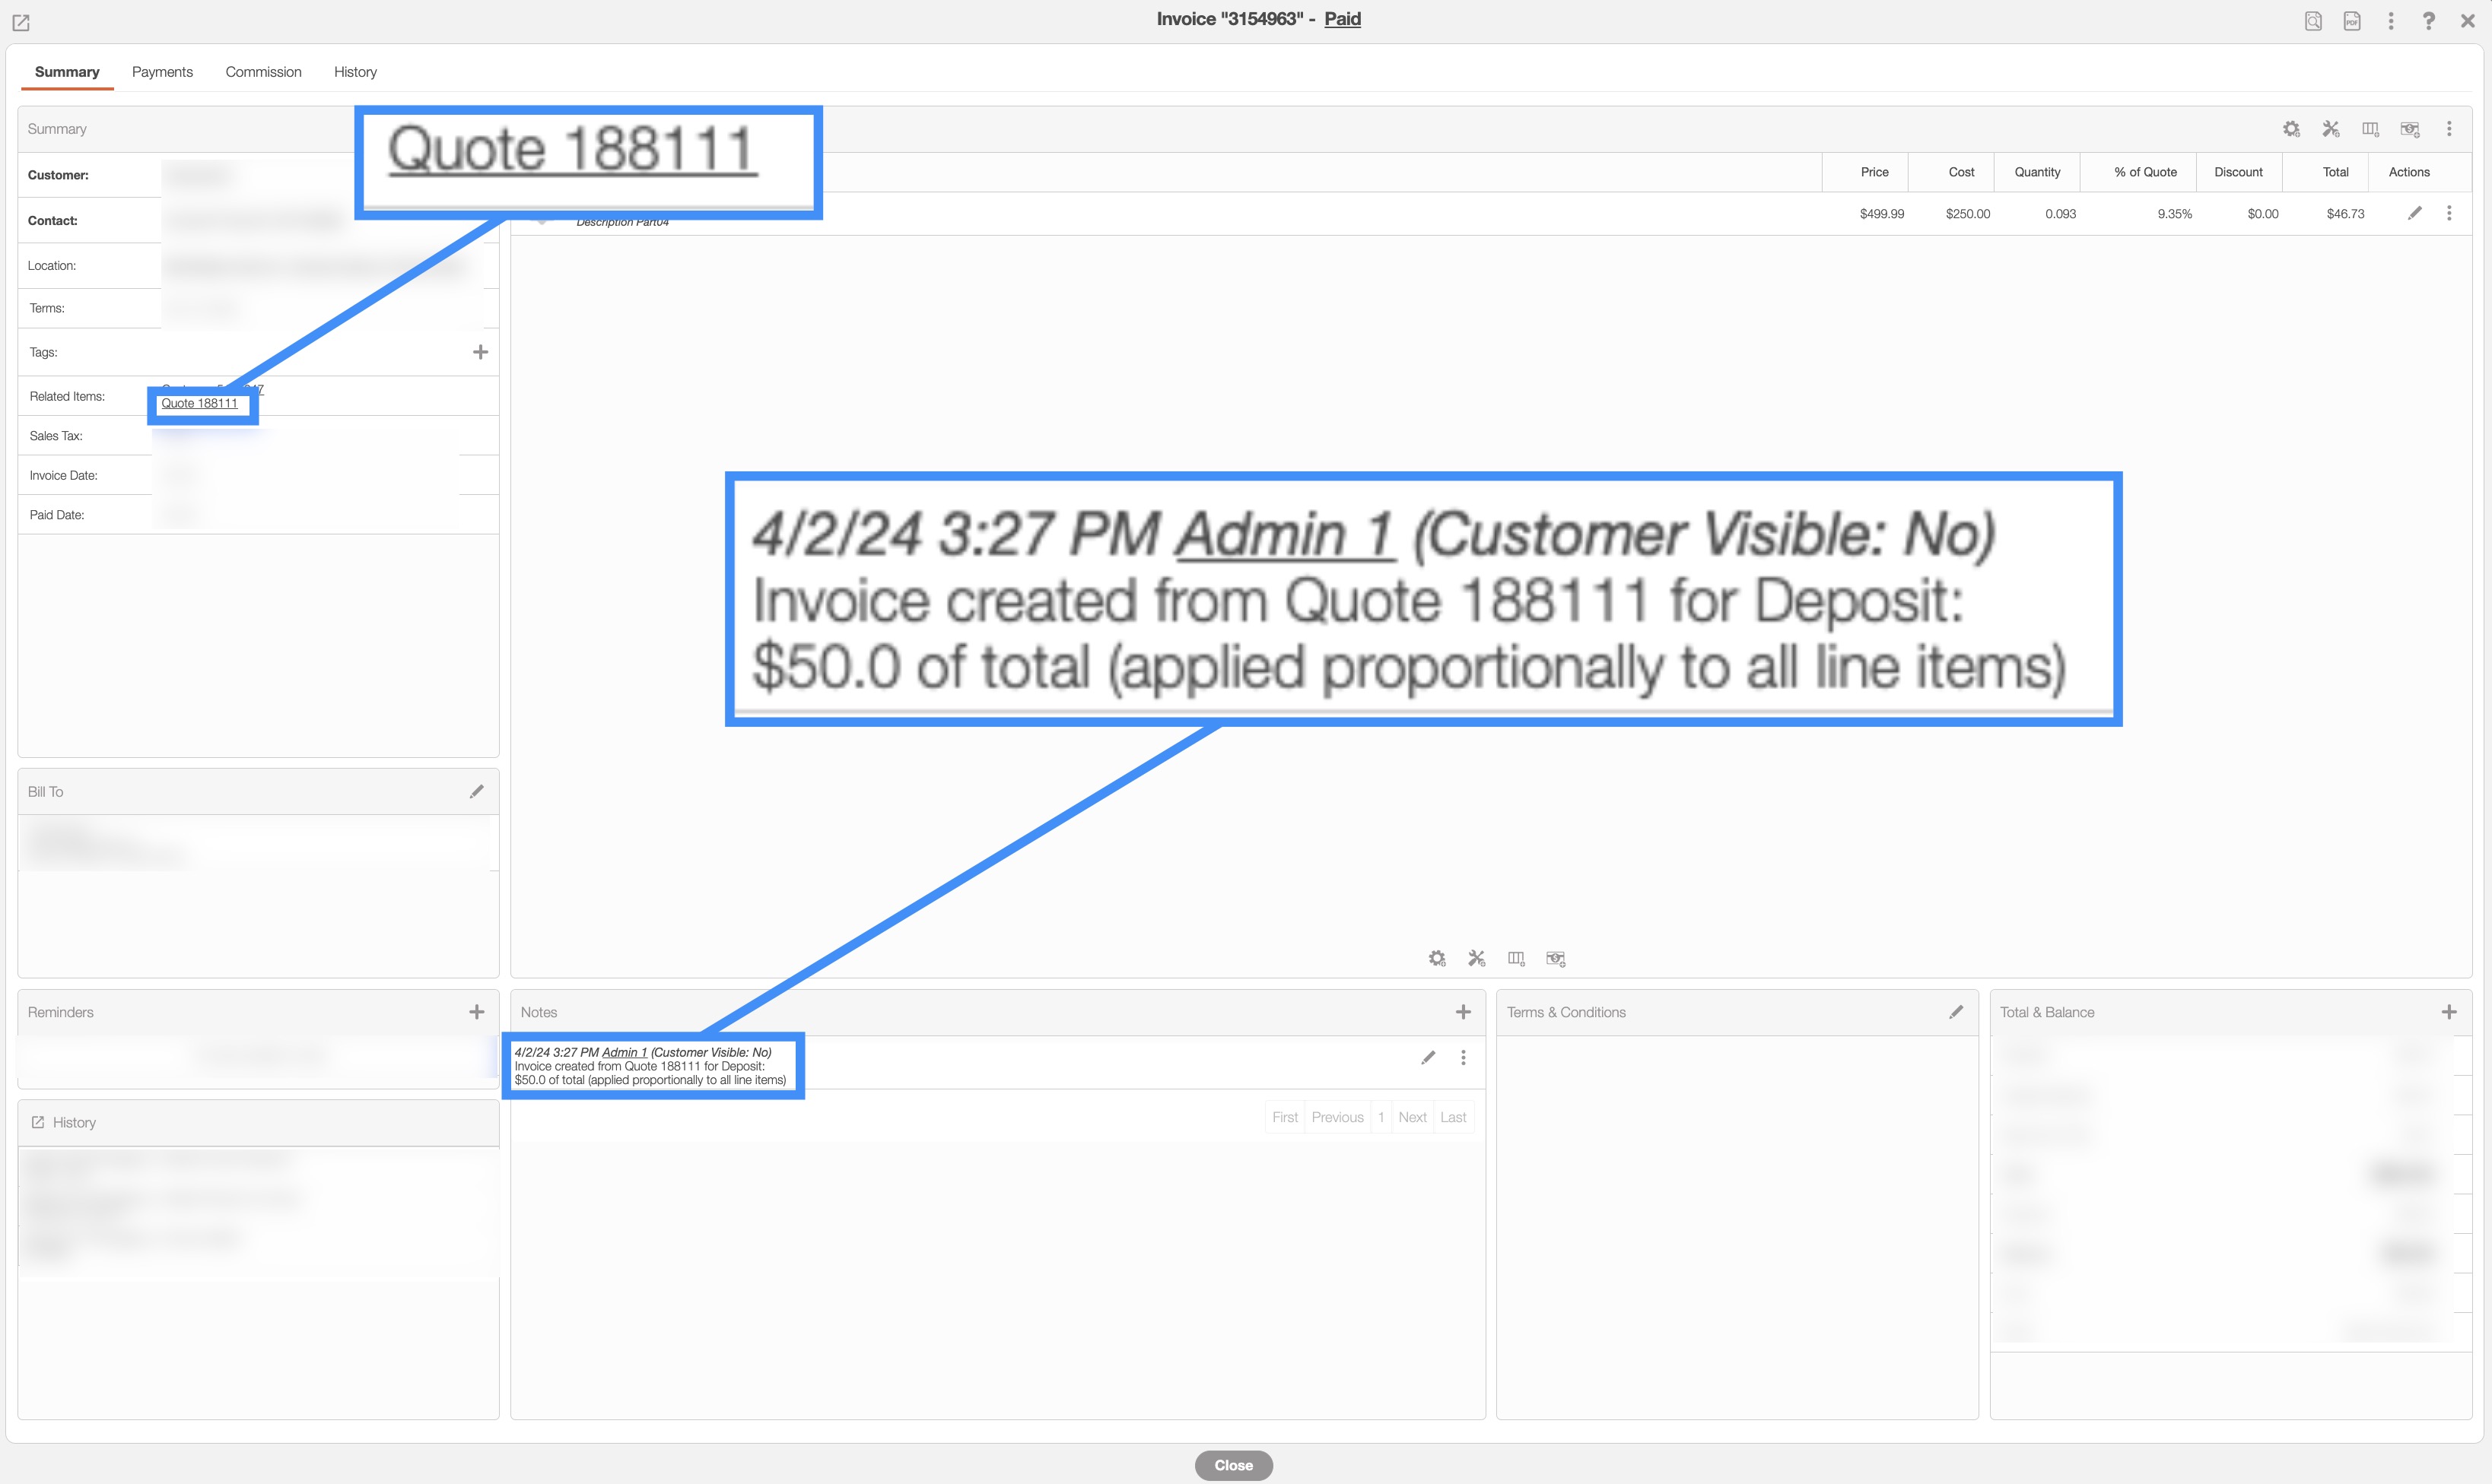Click add-fee dollar icon below line items
Viewport: 2492px width, 1484px height.
tap(1556, 959)
